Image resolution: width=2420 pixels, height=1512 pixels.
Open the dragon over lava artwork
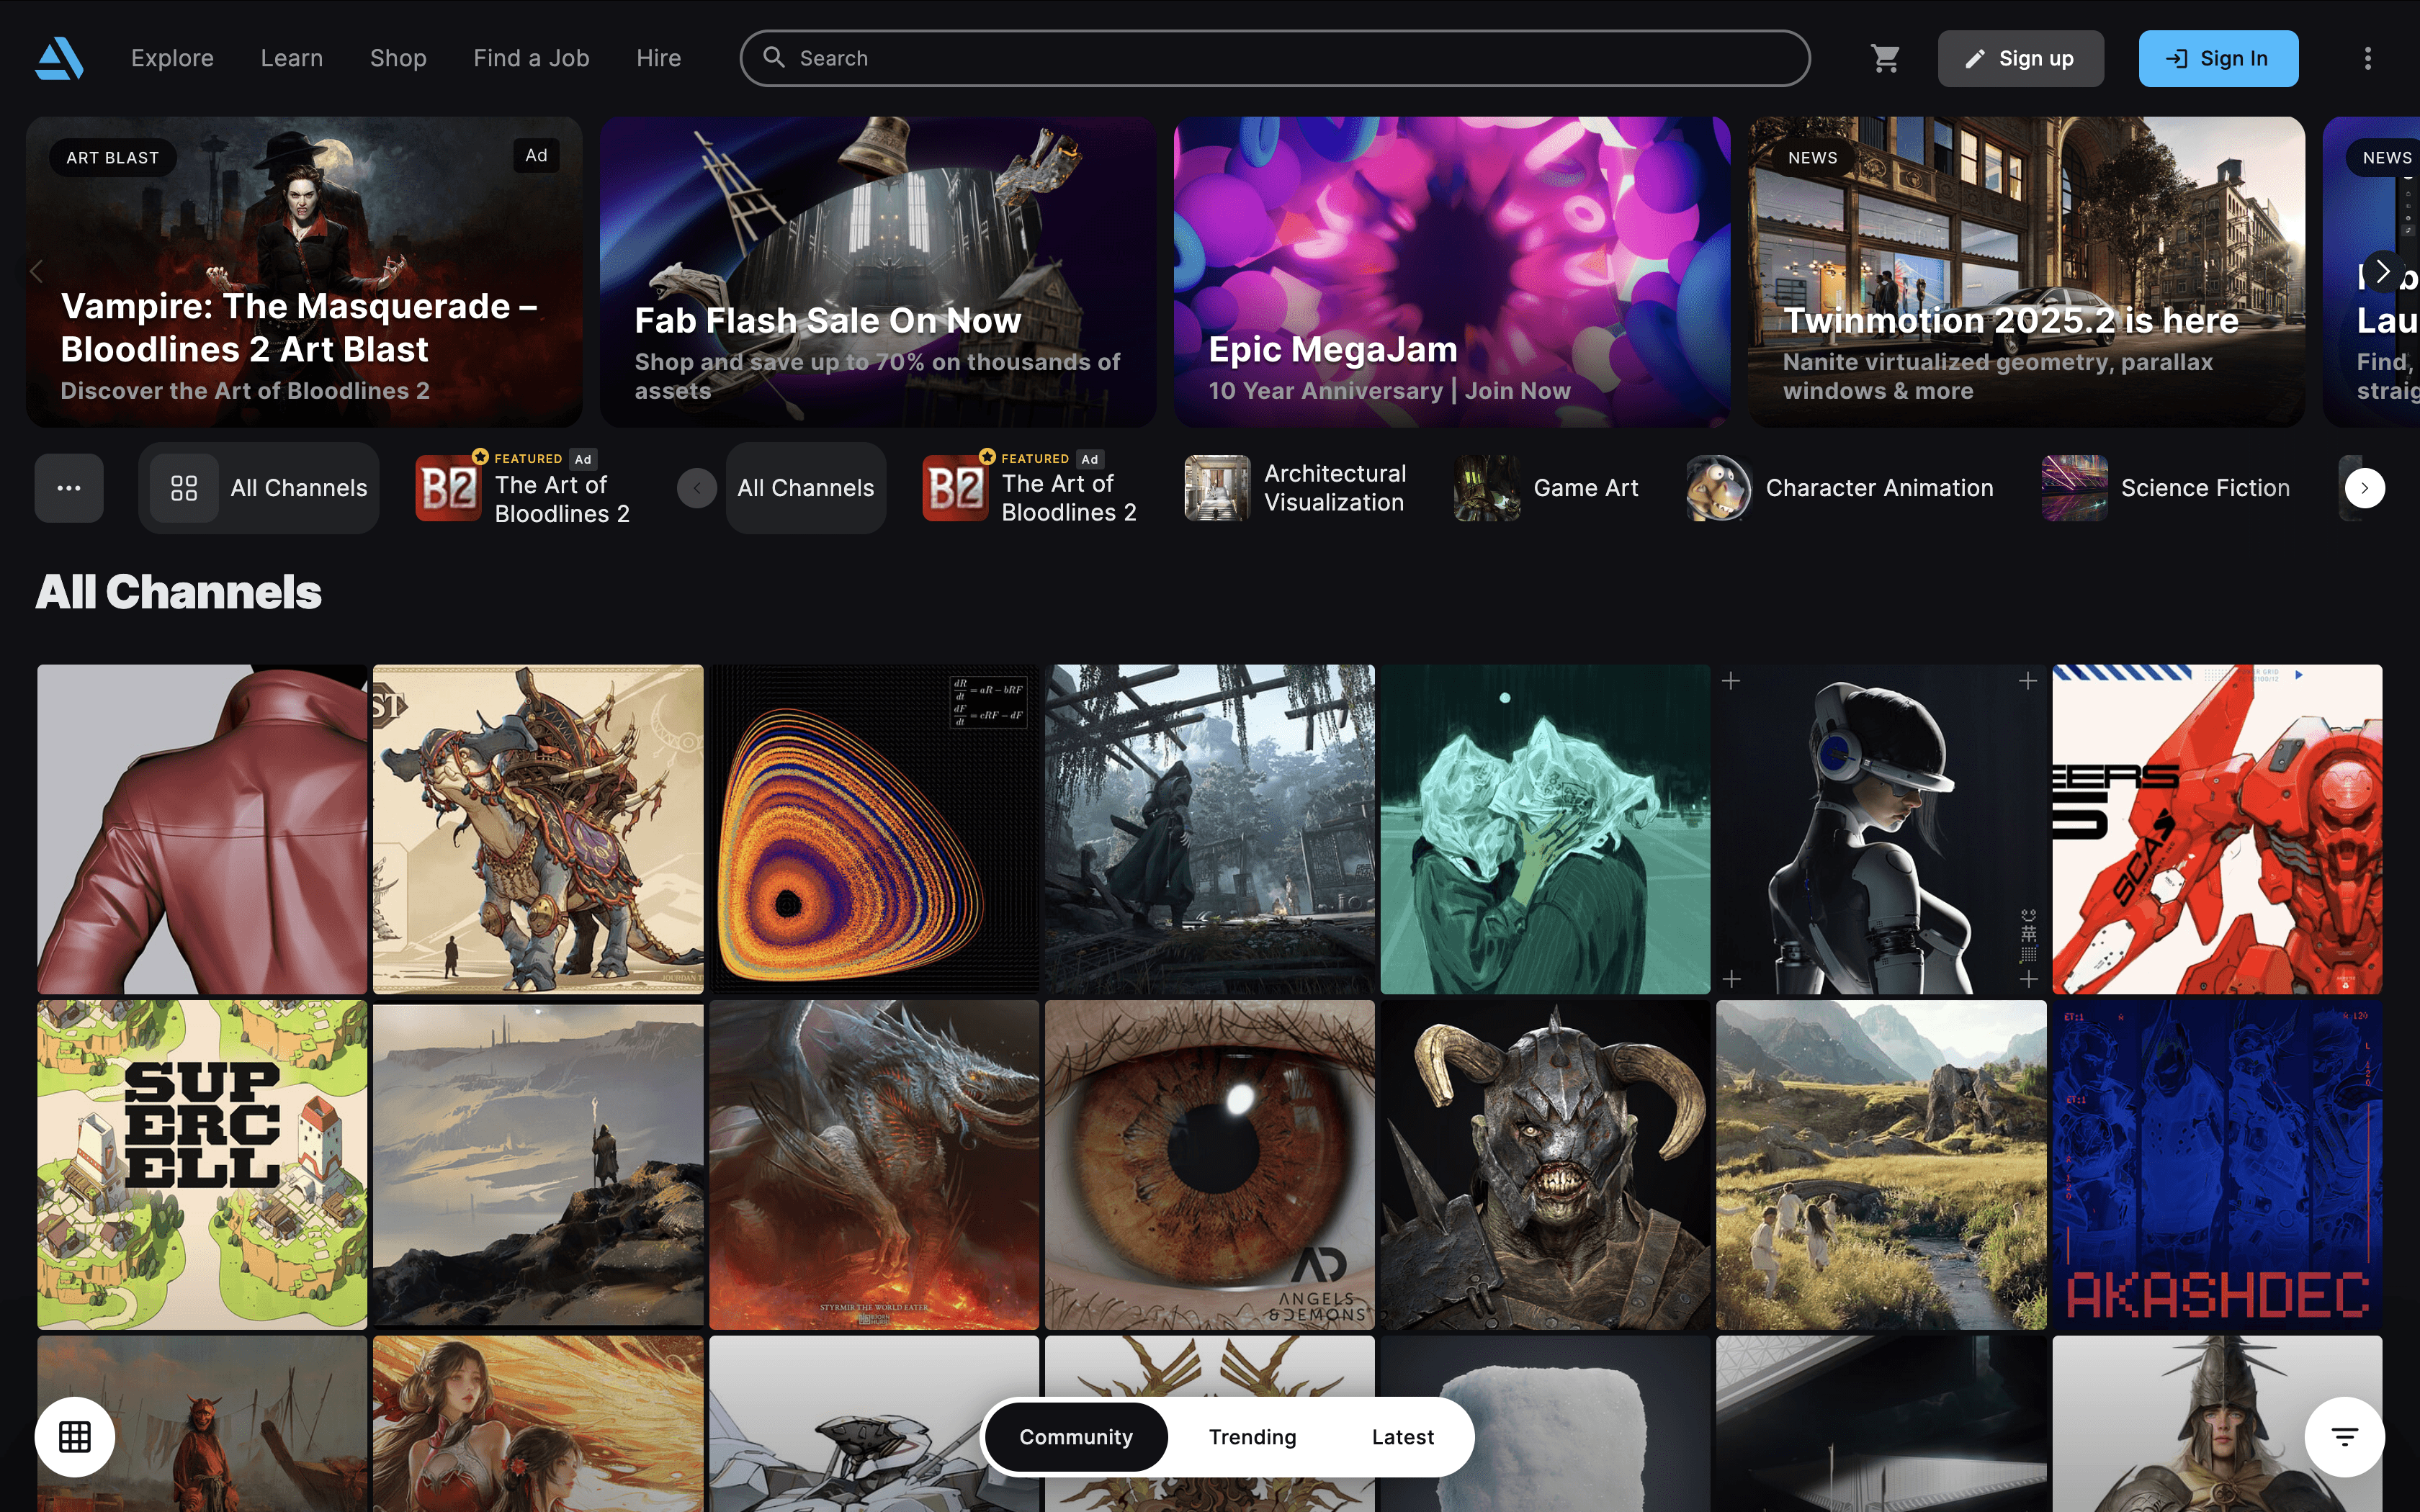[874, 1165]
